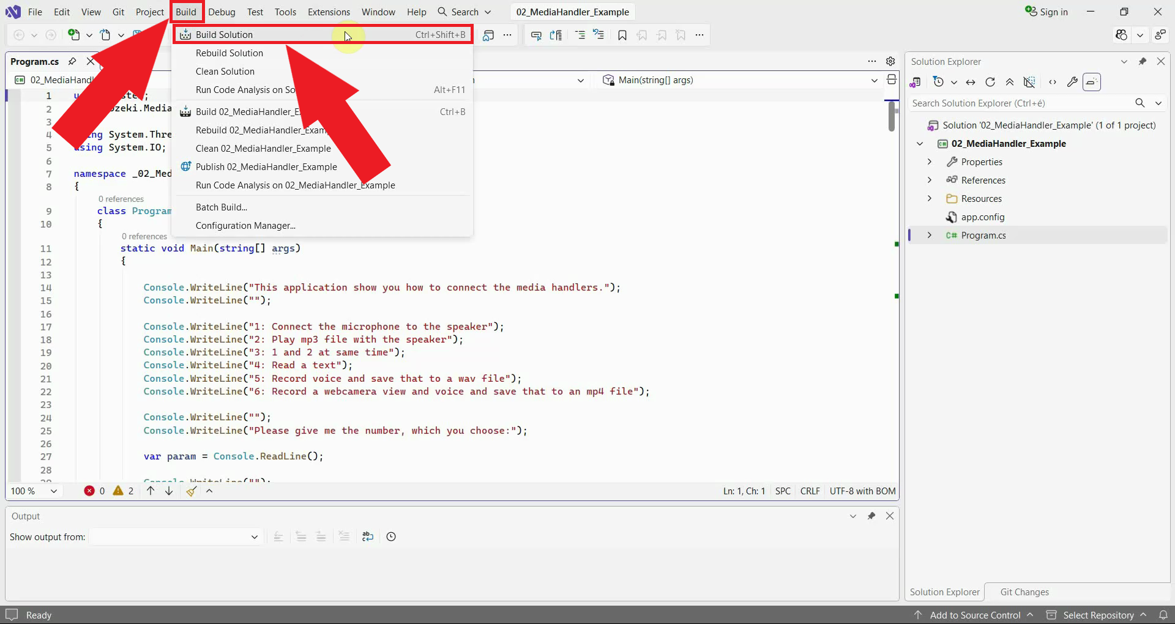Choose Clean Solution in Build menu

point(323,72)
